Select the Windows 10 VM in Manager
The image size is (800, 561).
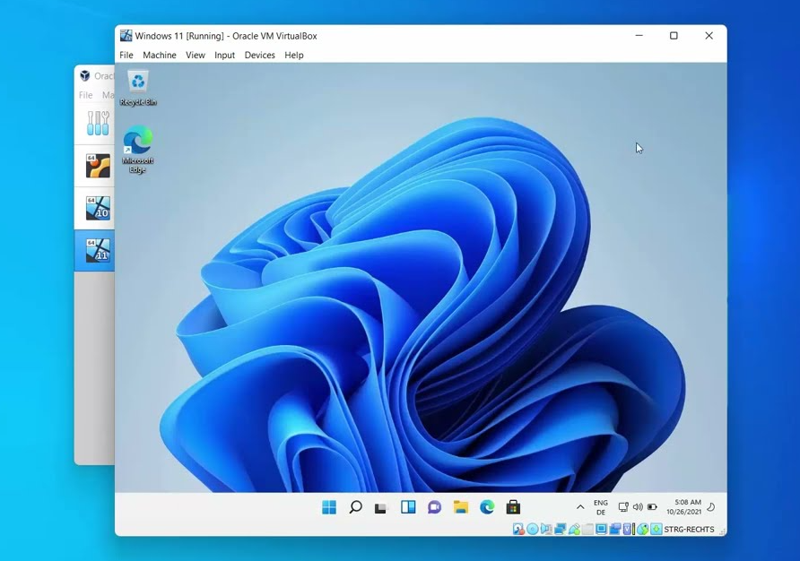coord(97,209)
